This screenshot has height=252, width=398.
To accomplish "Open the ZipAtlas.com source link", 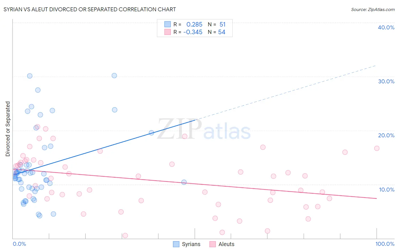I will tap(373, 9).
